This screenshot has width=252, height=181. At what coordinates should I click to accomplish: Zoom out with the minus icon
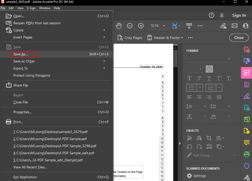click(130, 26)
